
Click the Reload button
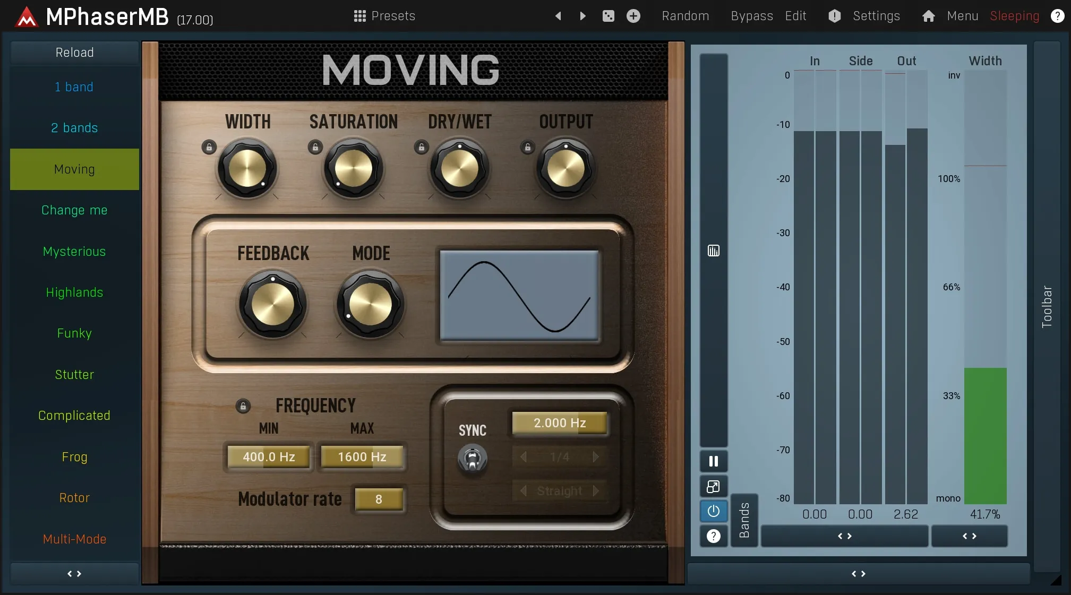coord(74,53)
